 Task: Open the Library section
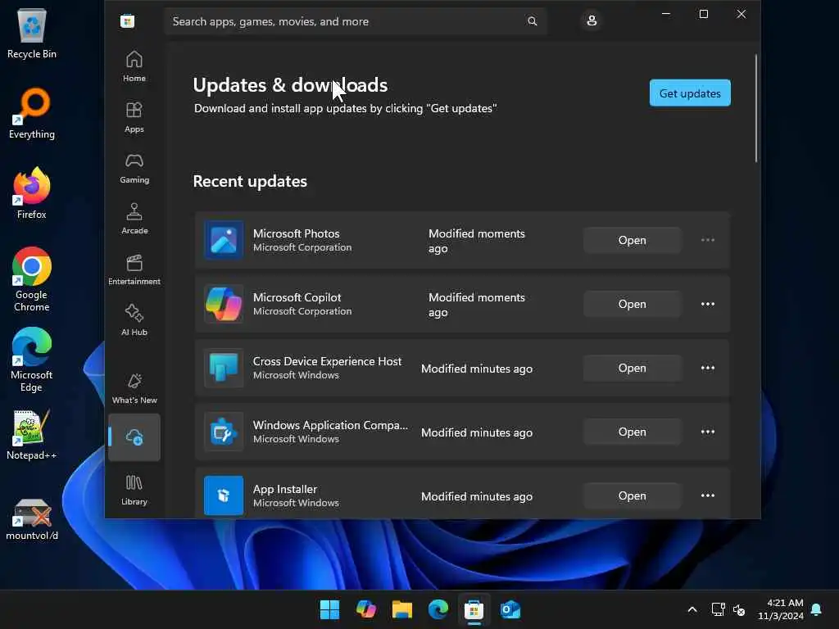134,490
